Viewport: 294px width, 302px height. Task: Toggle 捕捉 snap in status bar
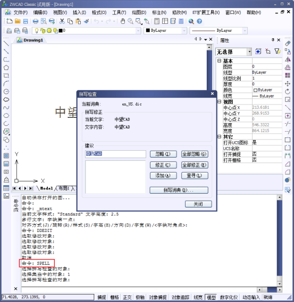[x=102, y=297]
